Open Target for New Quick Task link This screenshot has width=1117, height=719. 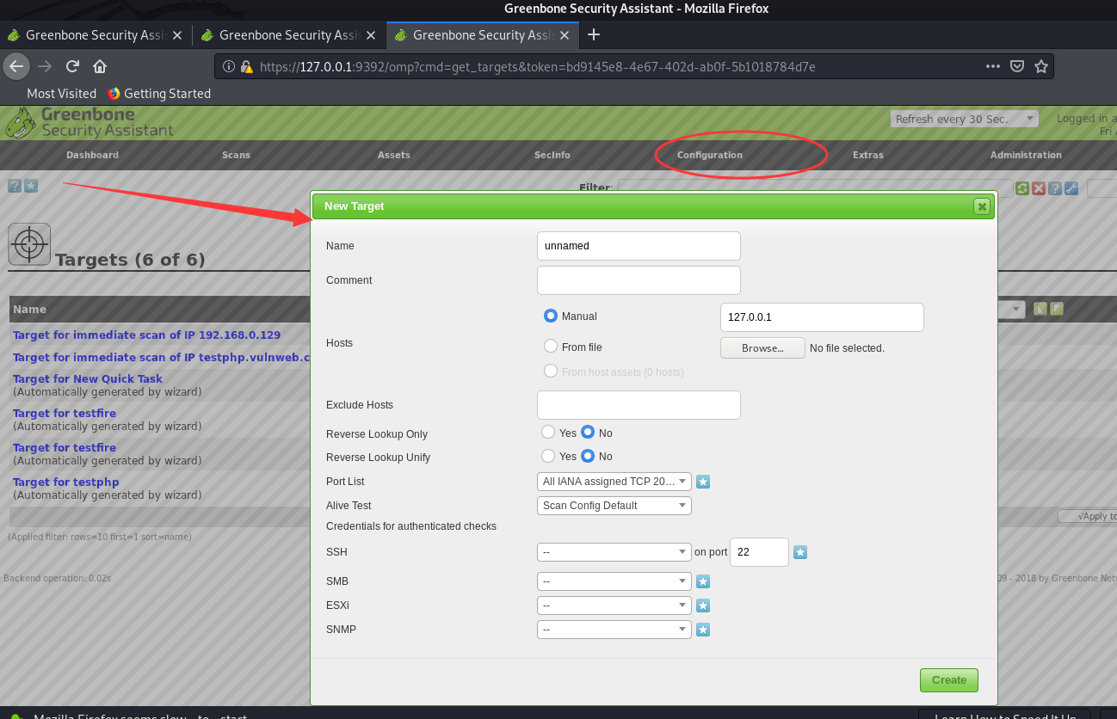(88, 378)
